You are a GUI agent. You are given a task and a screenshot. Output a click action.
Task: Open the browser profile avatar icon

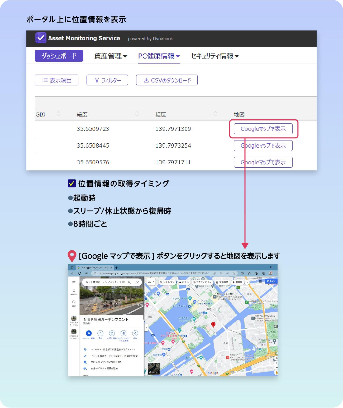click(270, 273)
